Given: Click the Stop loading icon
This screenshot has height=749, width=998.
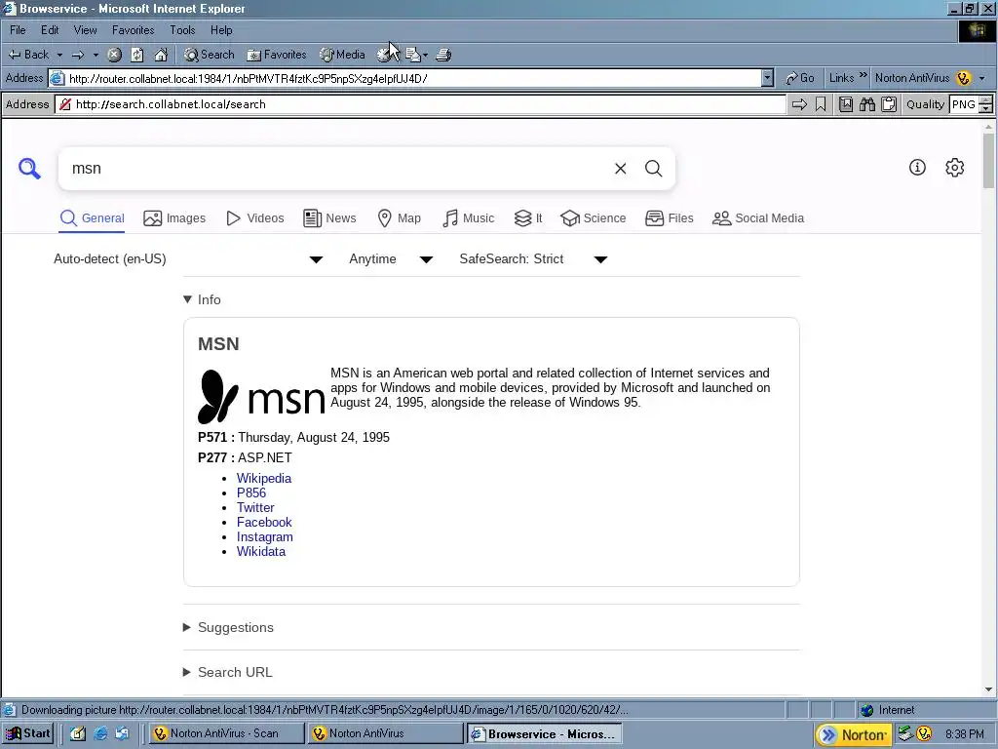Looking at the screenshot, I should coord(114,55).
